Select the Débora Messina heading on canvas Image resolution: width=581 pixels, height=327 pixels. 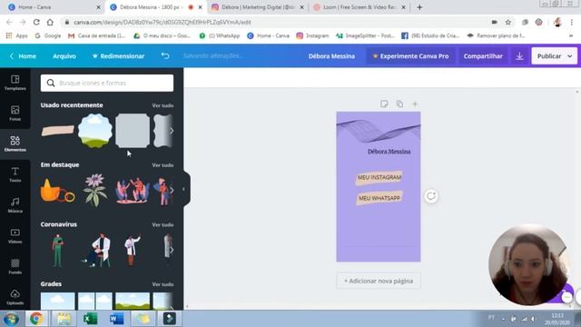389,152
